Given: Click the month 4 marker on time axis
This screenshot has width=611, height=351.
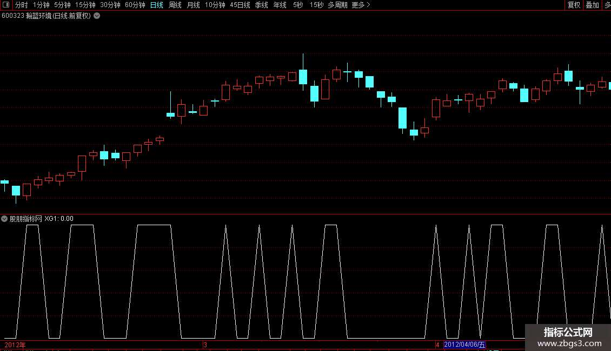Looking at the screenshot, I should tap(437, 345).
